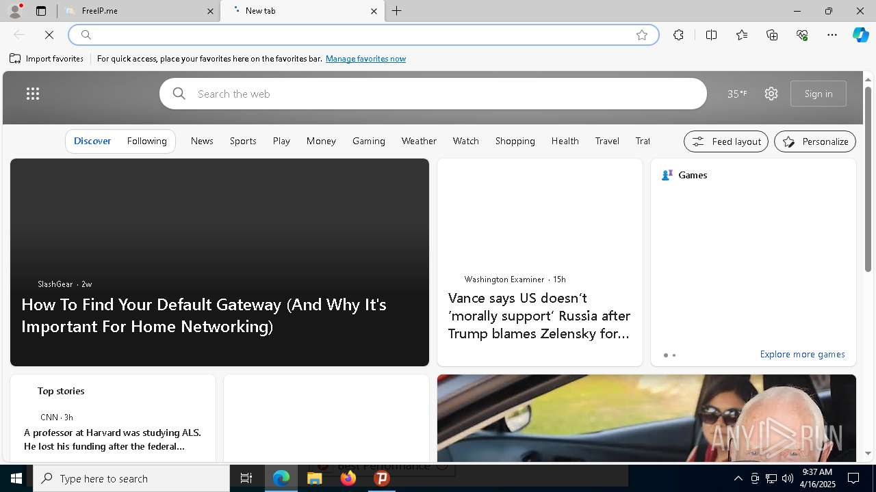Image resolution: width=876 pixels, height=492 pixels.
Task: Open the Copilot sidebar icon
Action: click(860, 35)
